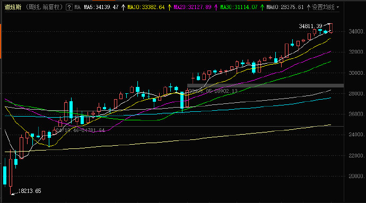This screenshot has height=203, width=366.
Task: Select the 周线,前复权 period label
Action: click(x=44, y=7)
